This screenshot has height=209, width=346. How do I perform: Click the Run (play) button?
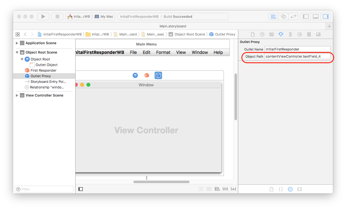[x=43, y=17]
